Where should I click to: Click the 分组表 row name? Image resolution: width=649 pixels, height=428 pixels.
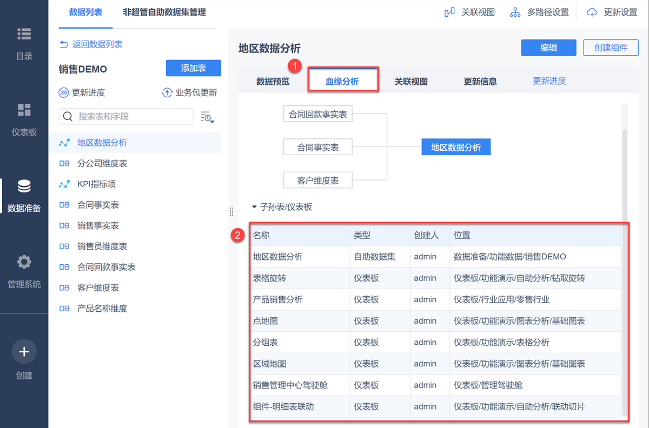tap(265, 342)
